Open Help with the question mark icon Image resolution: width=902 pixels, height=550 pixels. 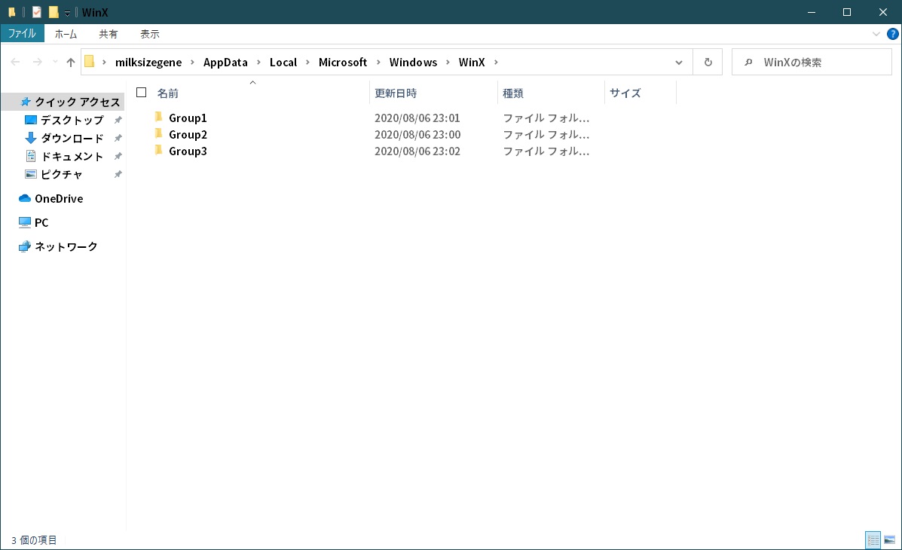893,34
